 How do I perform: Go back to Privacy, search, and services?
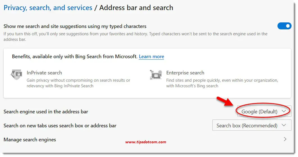tap(48, 8)
